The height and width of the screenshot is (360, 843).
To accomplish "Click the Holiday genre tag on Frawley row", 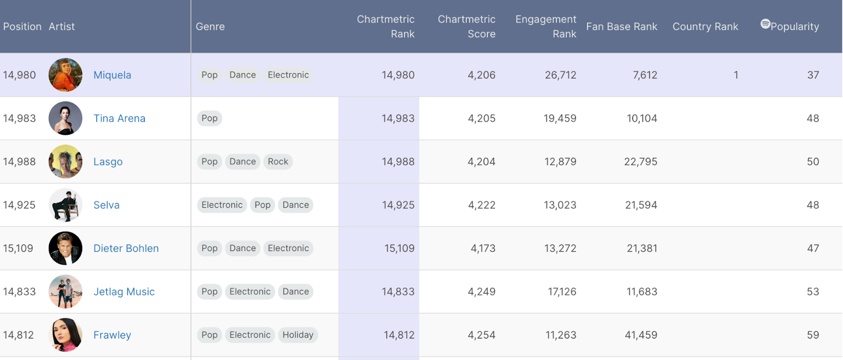I will pos(298,335).
